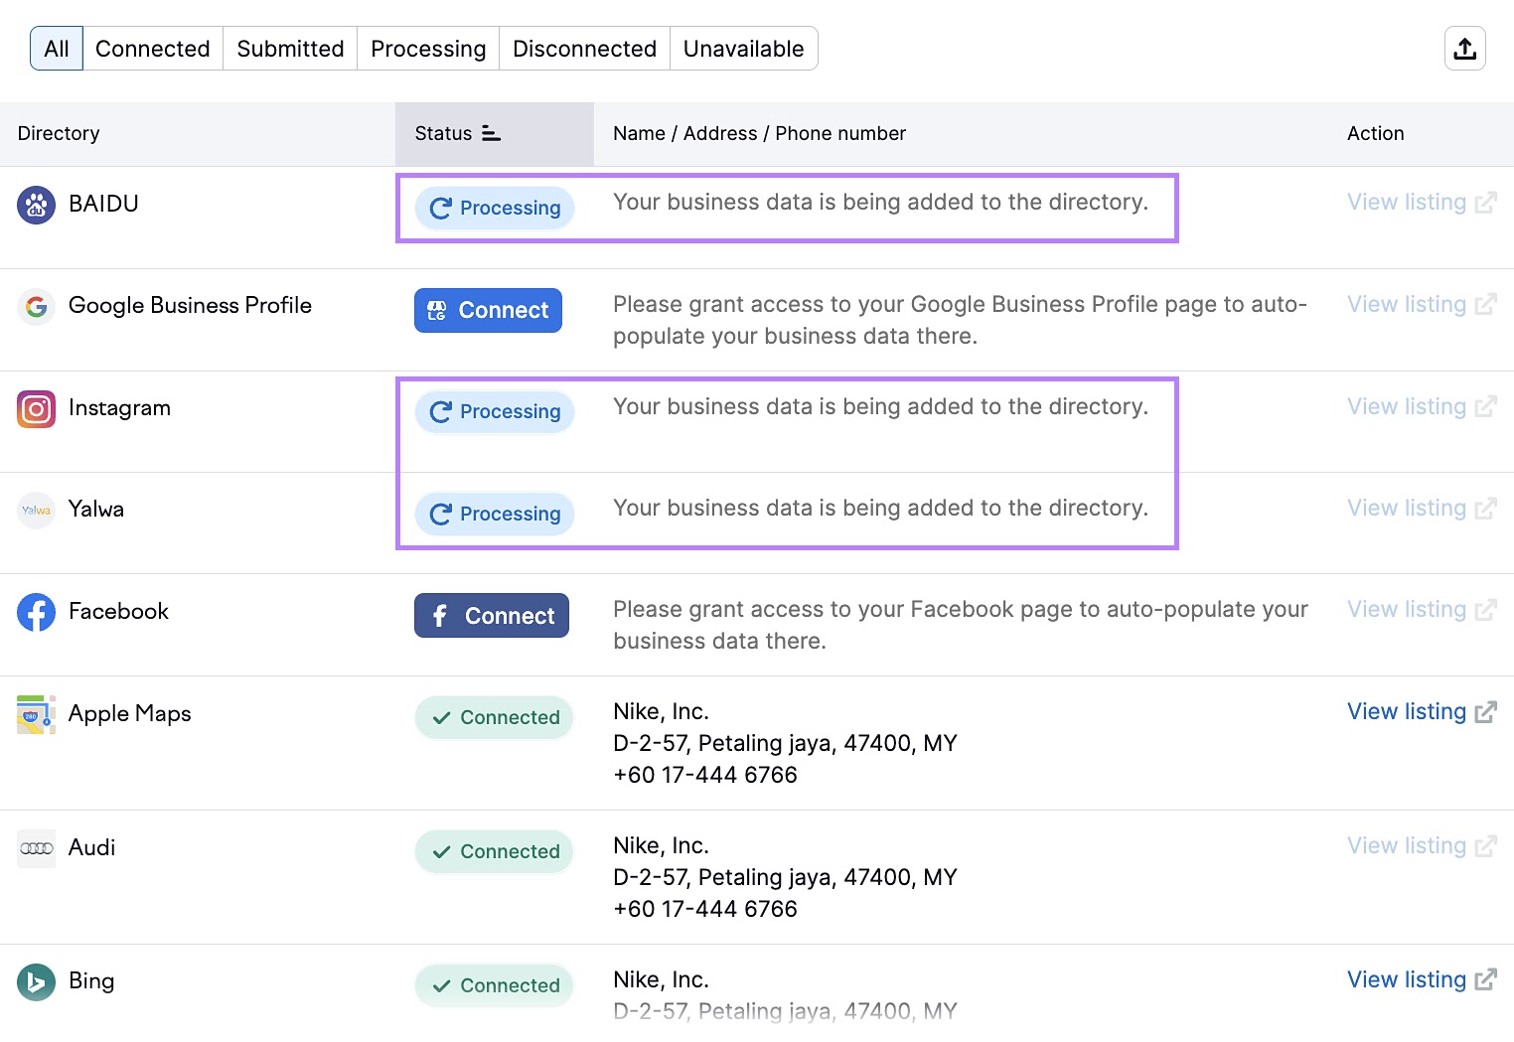Click the Audi rings icon
Viewport: 1514px width, 1042px height.
[x=36, y=848]
